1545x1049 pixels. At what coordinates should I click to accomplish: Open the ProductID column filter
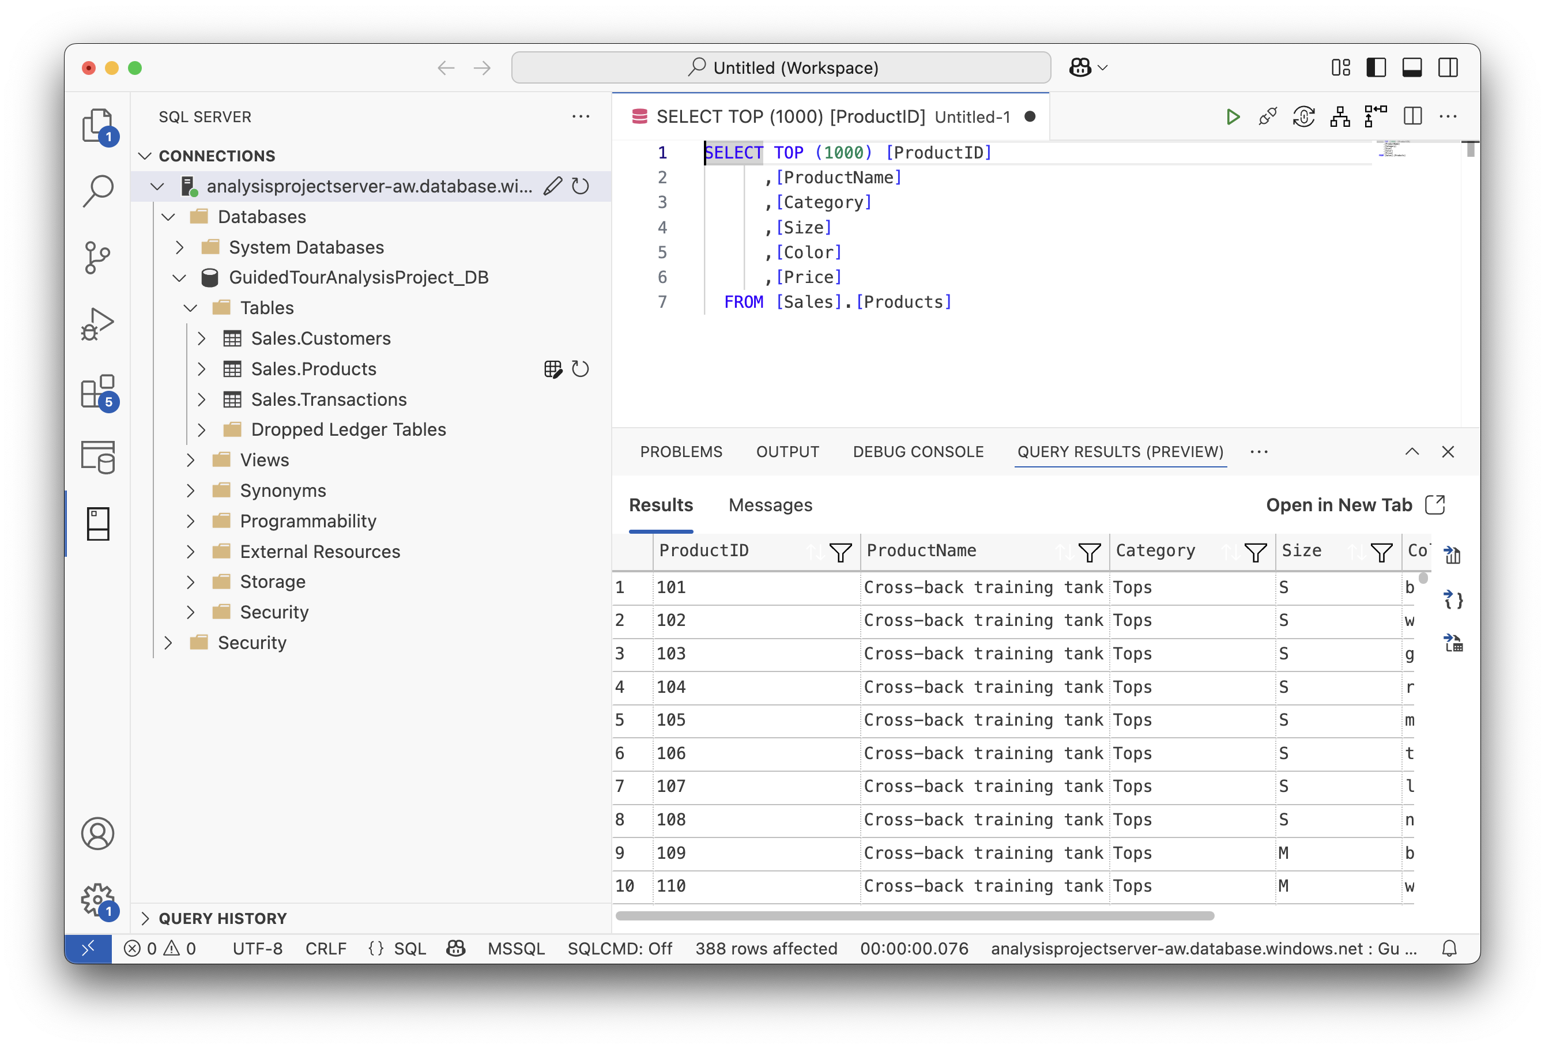[x=841, y=552]
